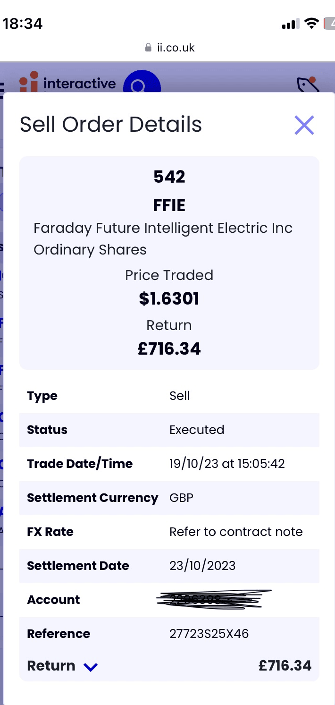Tap the cellular signal bars icon

pyautogui.click(x=289, y=24)
